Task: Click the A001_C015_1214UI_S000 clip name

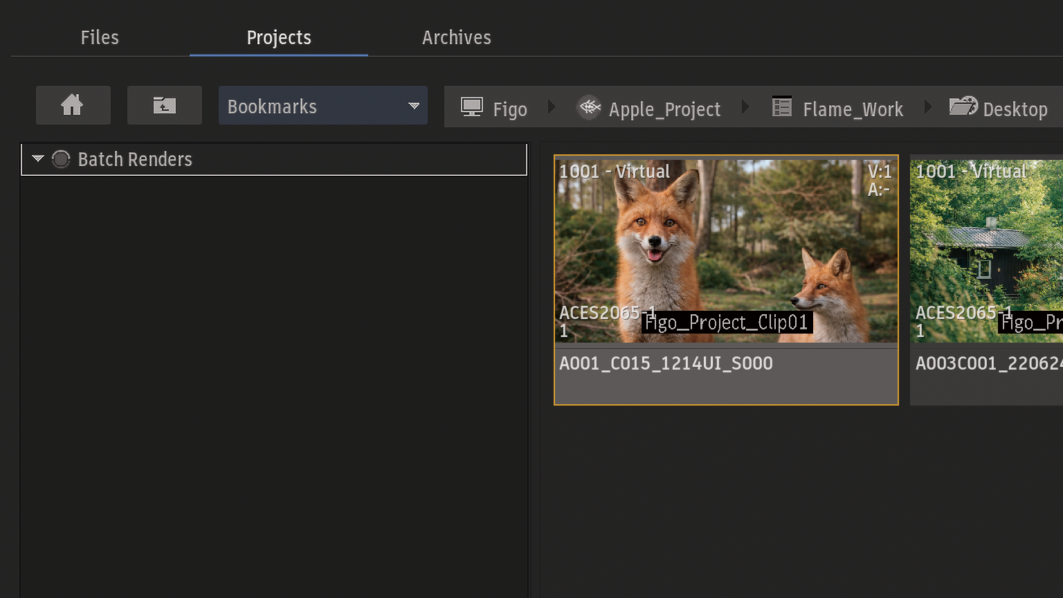Action: click(666, 363)
